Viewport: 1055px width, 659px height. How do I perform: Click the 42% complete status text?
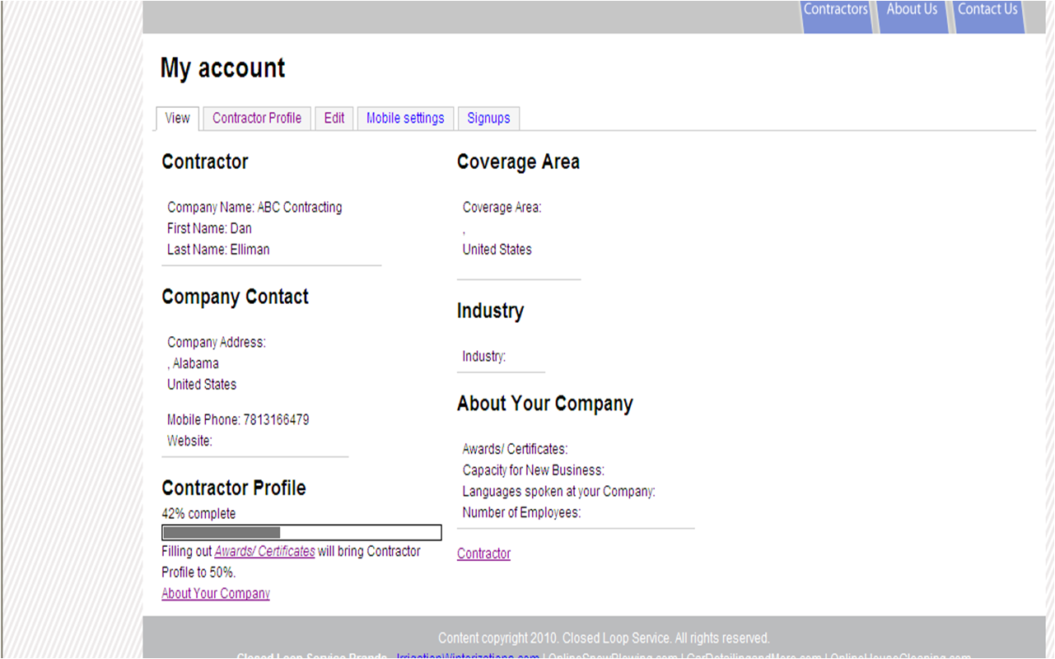(x=198, y=513)
